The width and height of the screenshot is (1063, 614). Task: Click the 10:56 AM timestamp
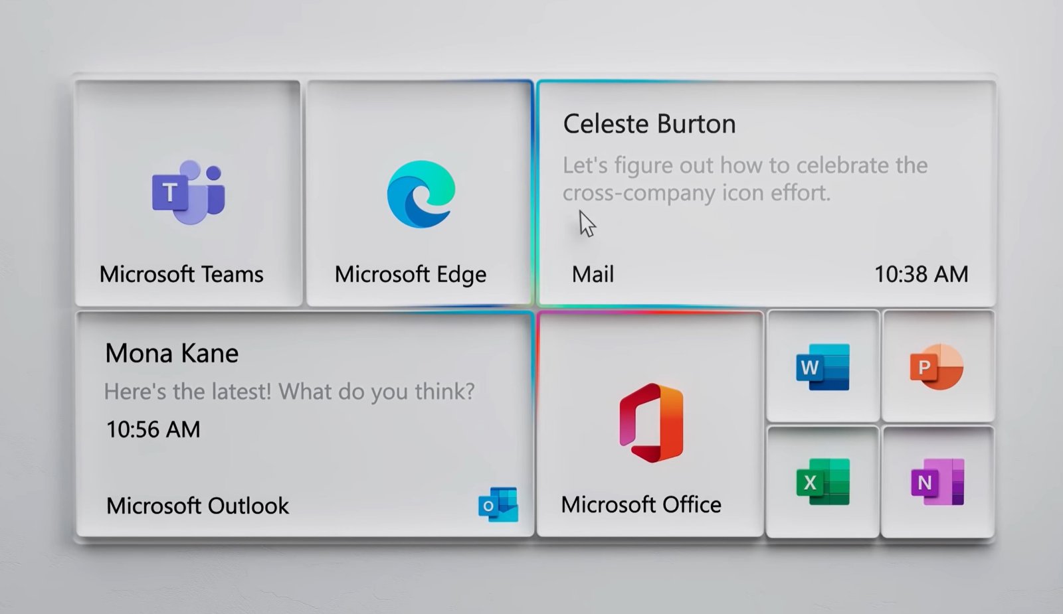(x=153, y=429)
